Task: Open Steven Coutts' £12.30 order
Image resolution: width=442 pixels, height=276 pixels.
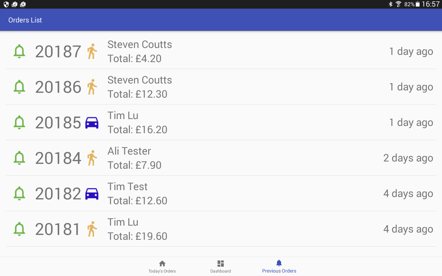Action: tap(137, 94)
